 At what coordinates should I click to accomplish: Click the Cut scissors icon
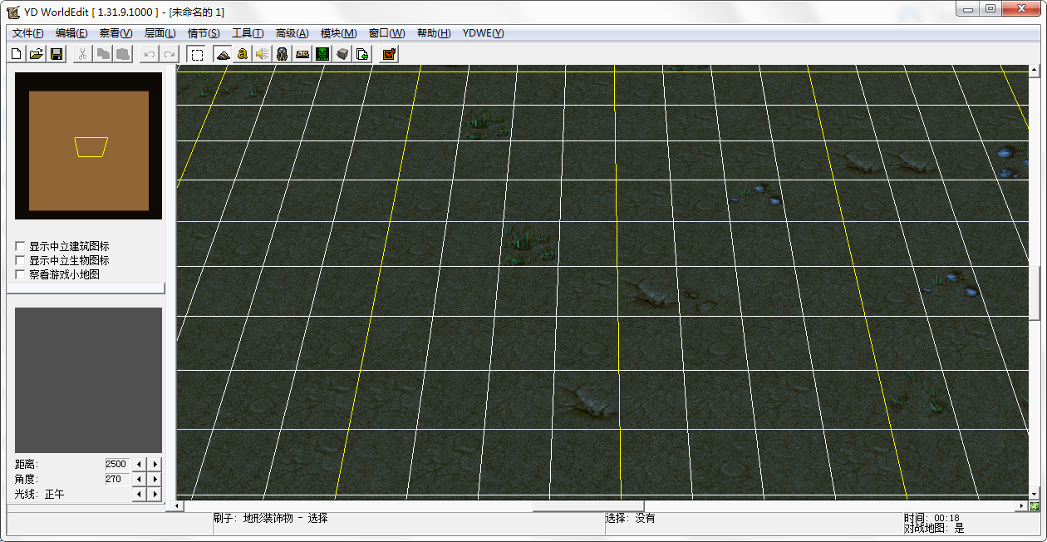coord(82,54)
